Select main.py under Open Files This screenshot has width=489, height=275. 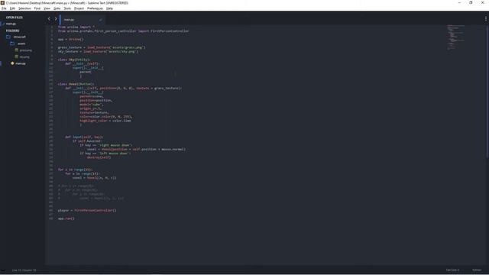coord(11,24)
